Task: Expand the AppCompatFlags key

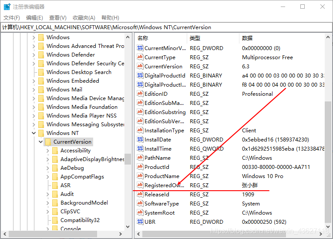Action: click(47, 177)
